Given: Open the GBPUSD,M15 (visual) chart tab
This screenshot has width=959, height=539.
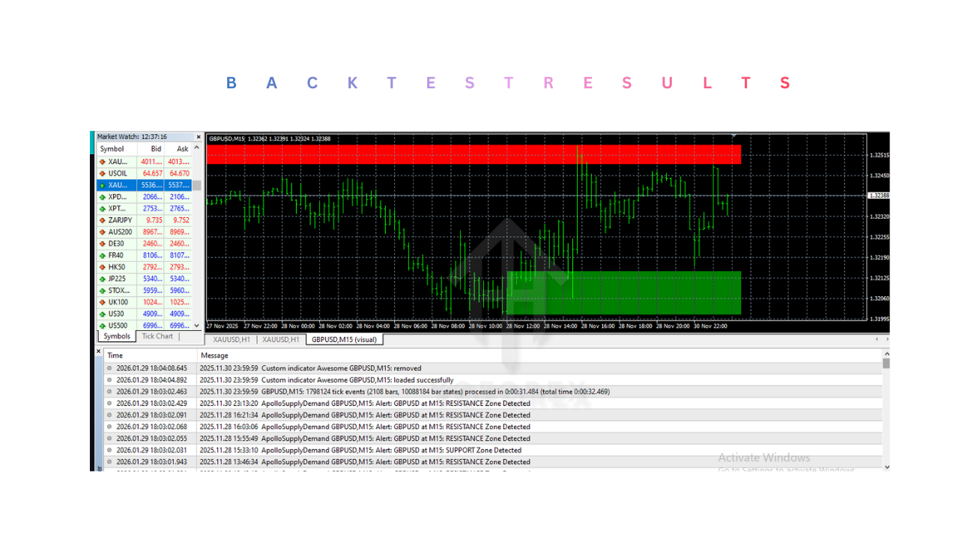Looking at the screenshot, I should click(x=344, y=338).
